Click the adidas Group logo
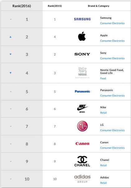The width and height of the screenshot is (131, 188). (x=82, y=179)
